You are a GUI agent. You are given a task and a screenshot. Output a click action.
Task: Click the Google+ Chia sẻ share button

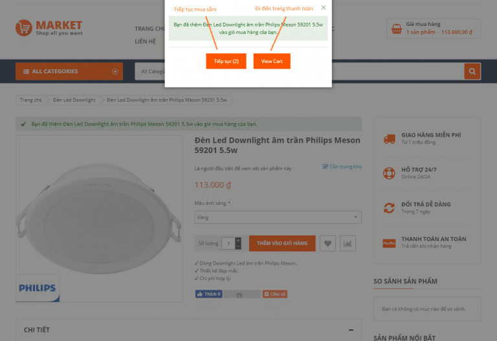tap(274, 294)
